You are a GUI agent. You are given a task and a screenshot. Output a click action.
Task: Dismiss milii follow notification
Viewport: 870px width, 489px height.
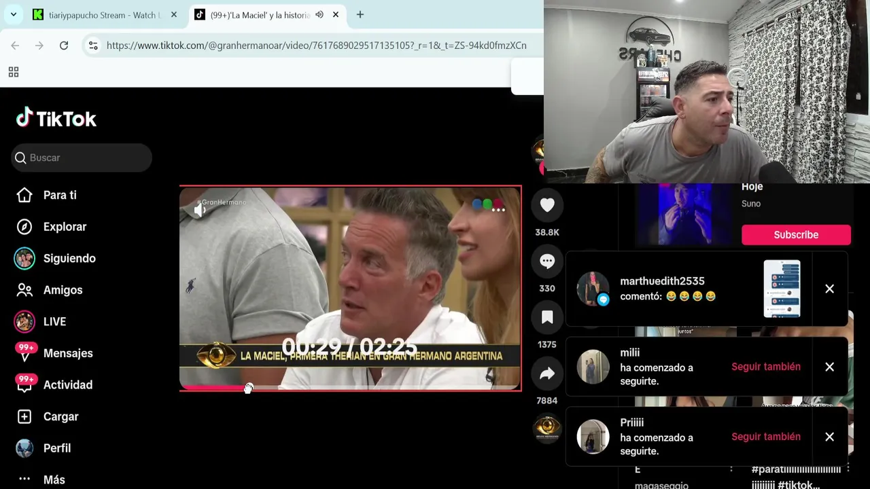click(x=829, y=367)
